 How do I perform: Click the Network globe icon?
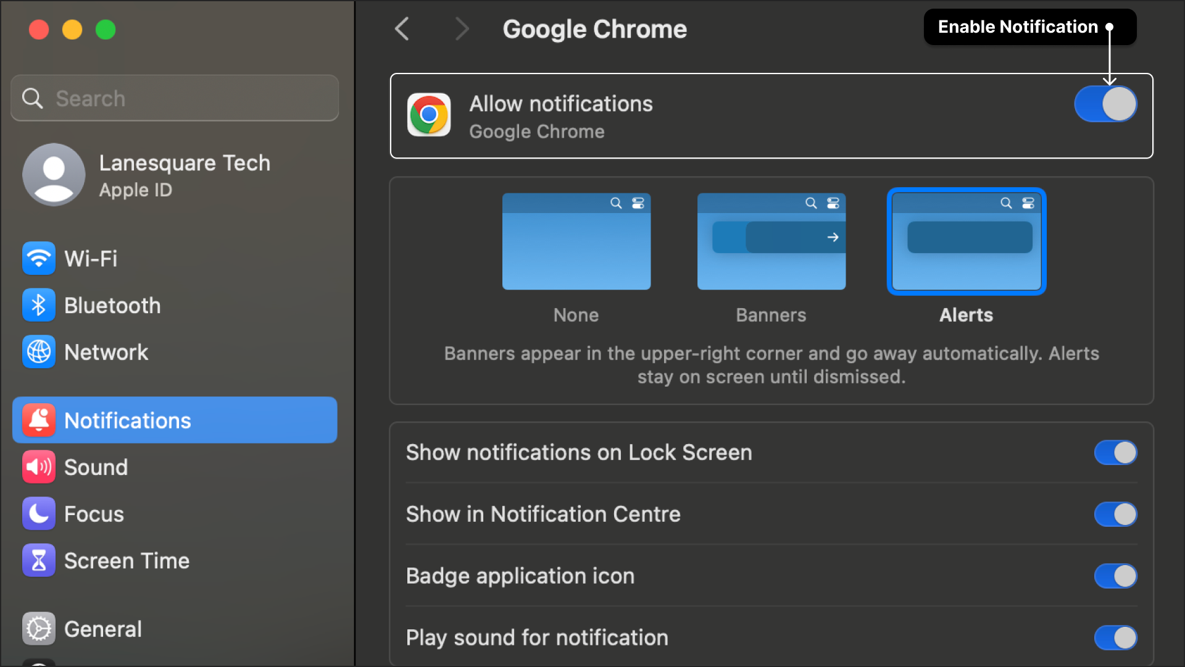38,352
